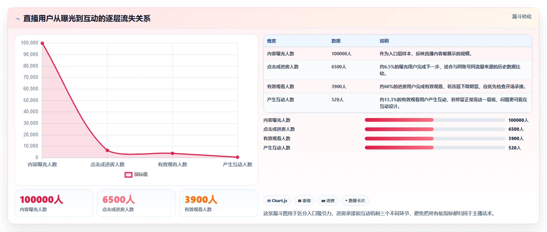This screenshot has width=547, height=232.
Task: Click the 6500人 点击或进房人数 data card
Action: point(136,203)
